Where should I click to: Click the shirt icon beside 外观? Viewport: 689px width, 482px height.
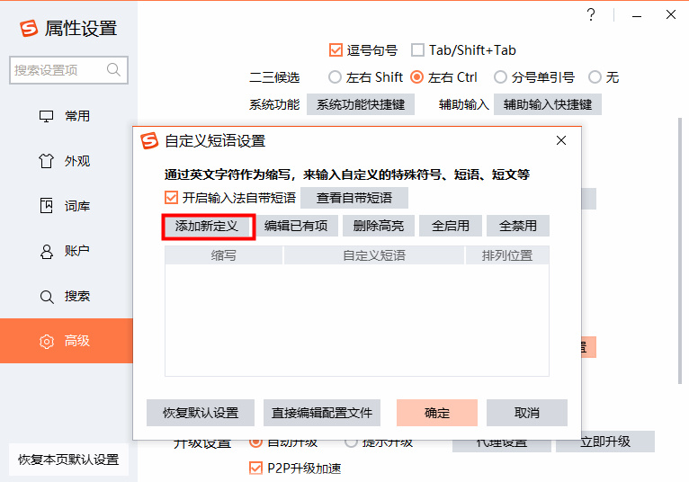(46, 161)
